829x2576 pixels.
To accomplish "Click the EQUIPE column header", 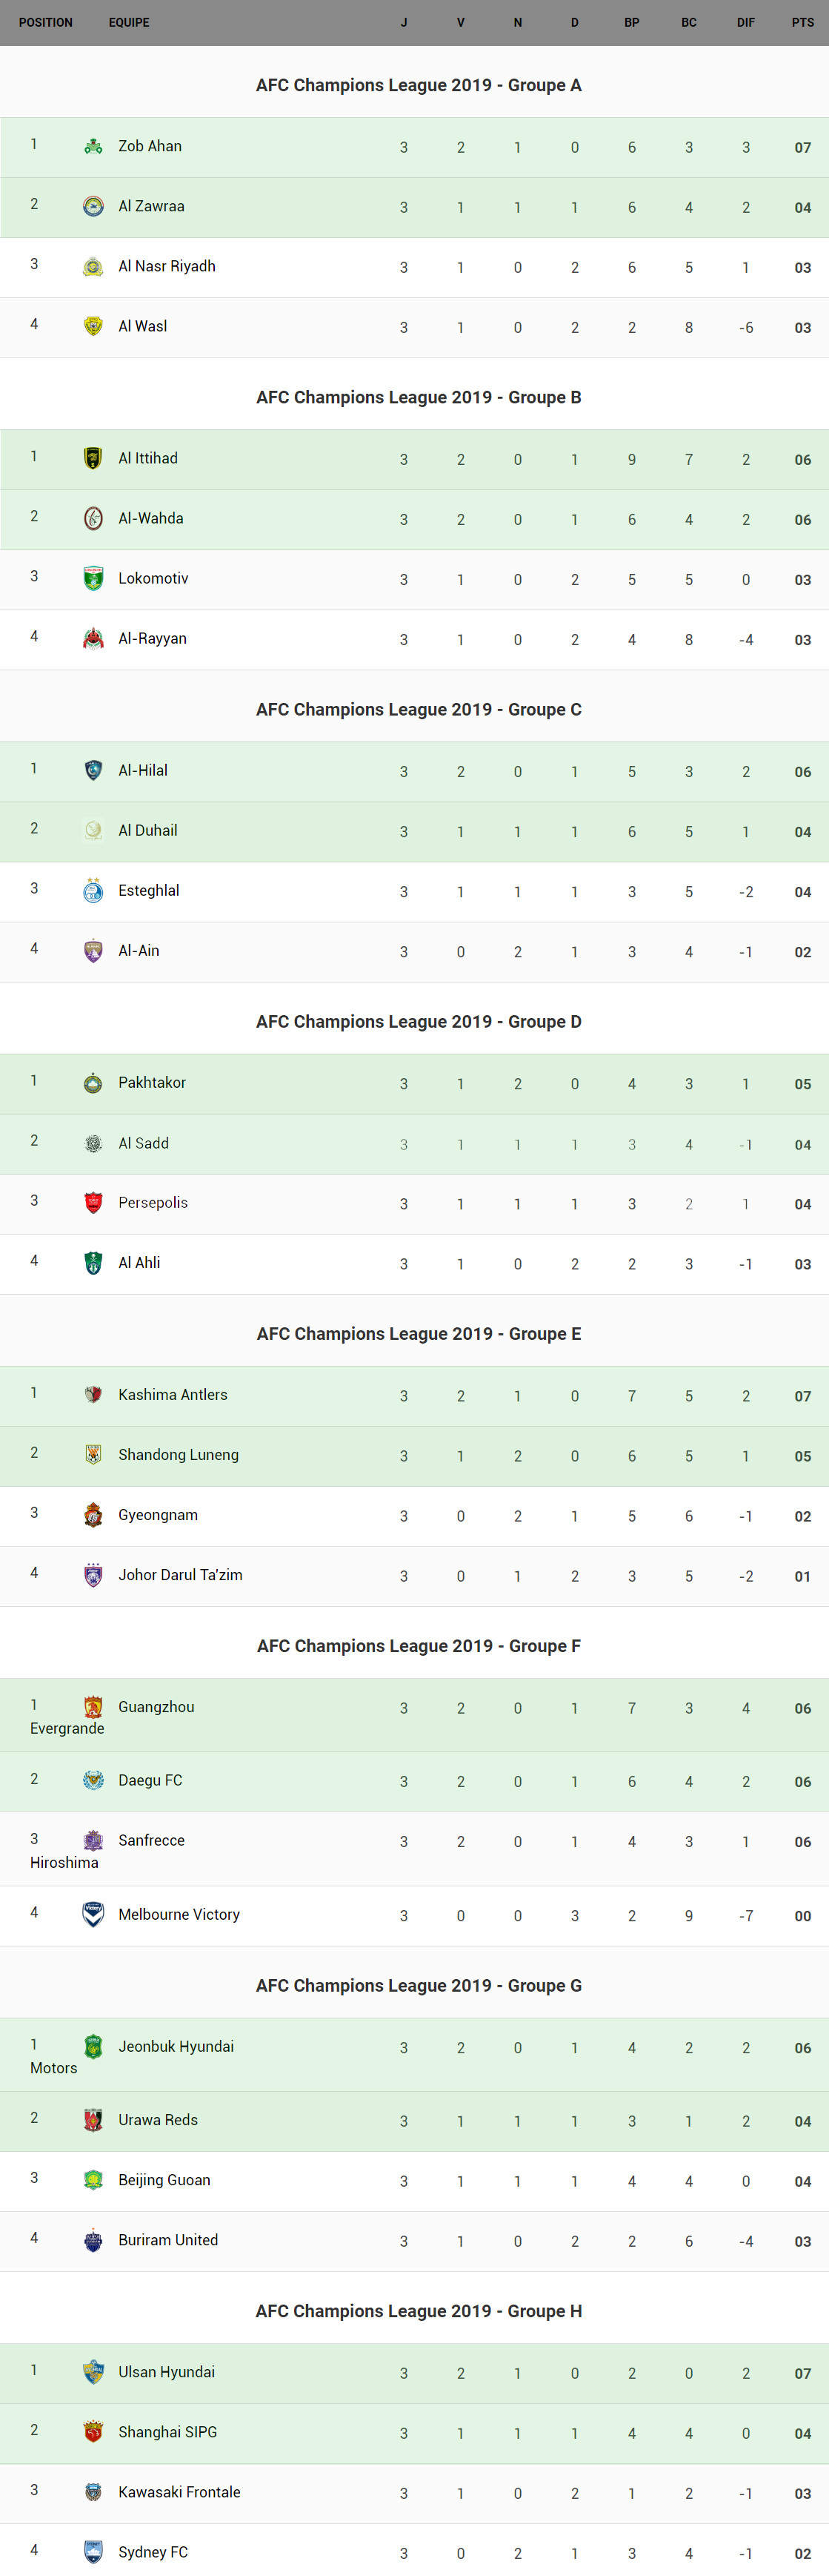I will tap(129, 22).
